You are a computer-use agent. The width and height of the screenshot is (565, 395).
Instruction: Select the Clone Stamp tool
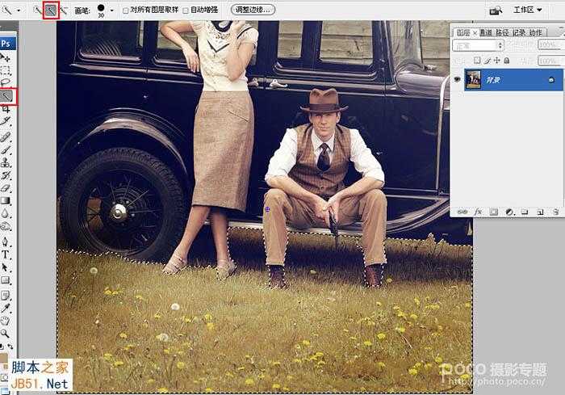coord(6,162)
